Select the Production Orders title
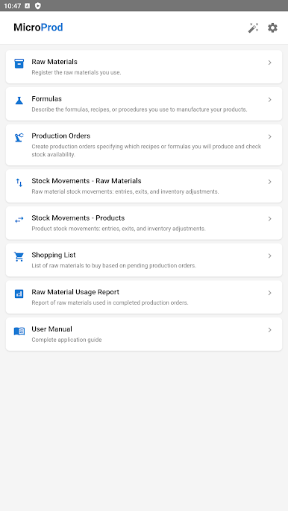 (x=61, y=136)
